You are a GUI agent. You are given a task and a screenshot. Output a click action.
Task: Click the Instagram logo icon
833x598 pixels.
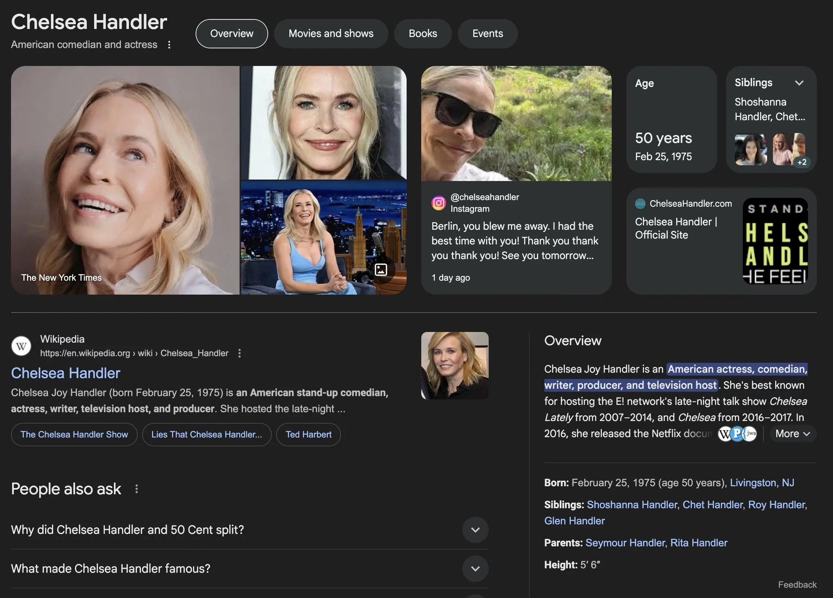coord(438,203)
